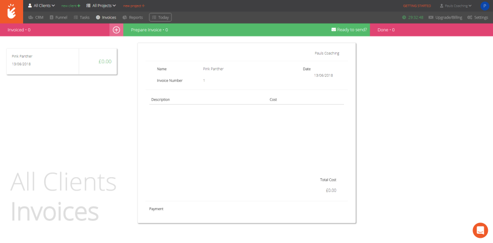
Task: Click the Payment section label
Action: click(x=156, y=209)
